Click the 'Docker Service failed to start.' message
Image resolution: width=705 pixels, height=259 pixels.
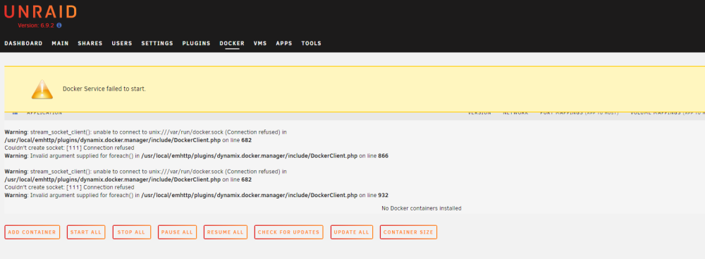coord(104,89)
